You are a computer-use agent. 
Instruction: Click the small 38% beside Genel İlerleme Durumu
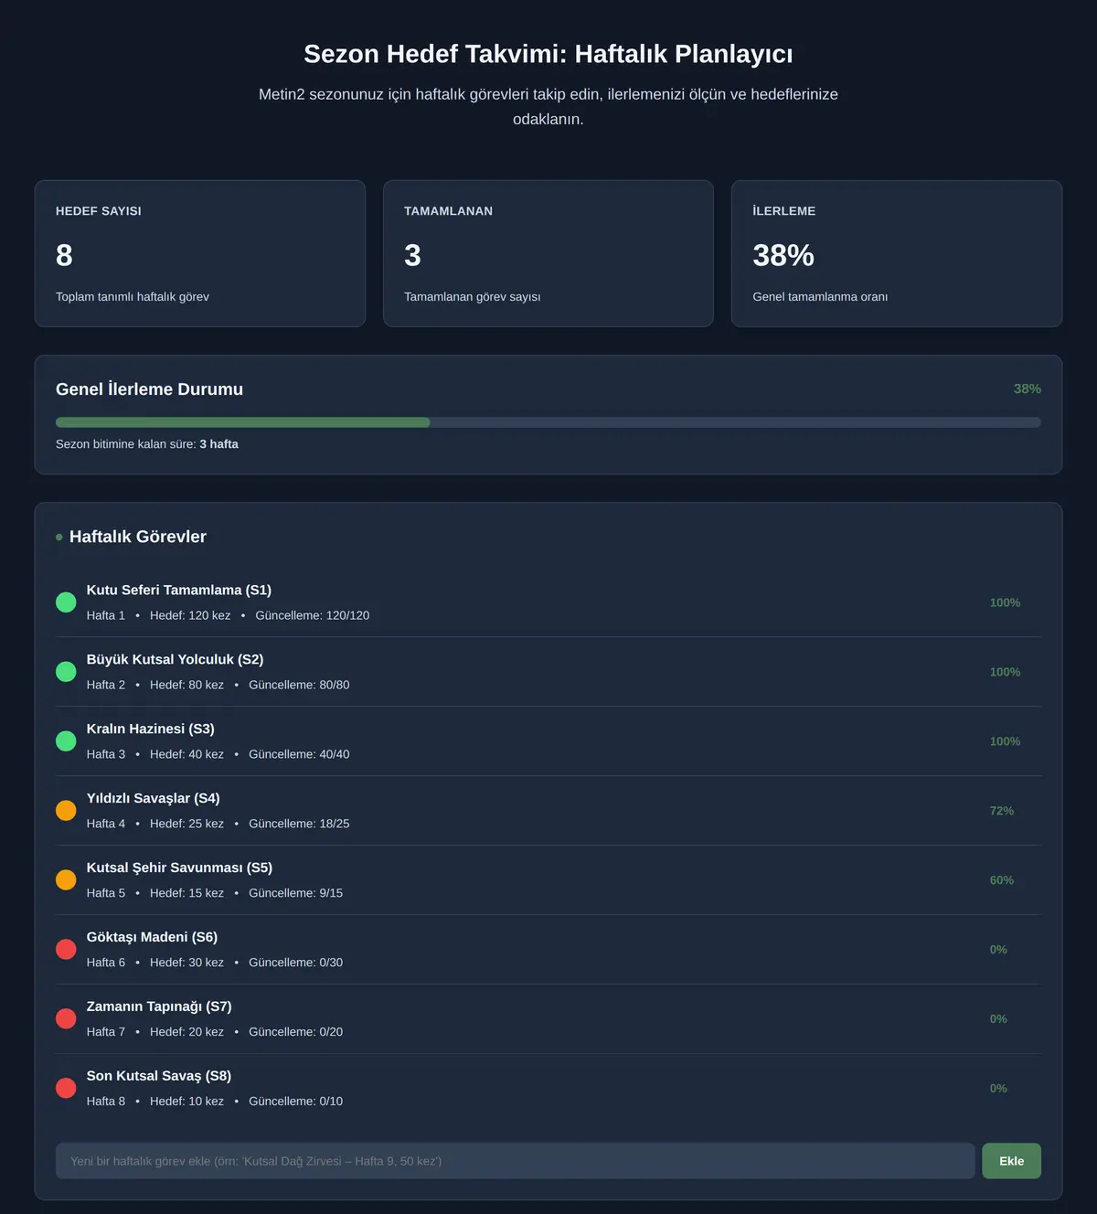tap(1028, 389)
